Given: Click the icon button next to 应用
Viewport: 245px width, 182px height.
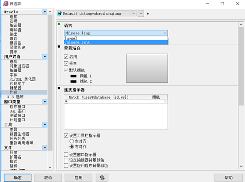Looking at the screenshot, I should pos(102,178).
